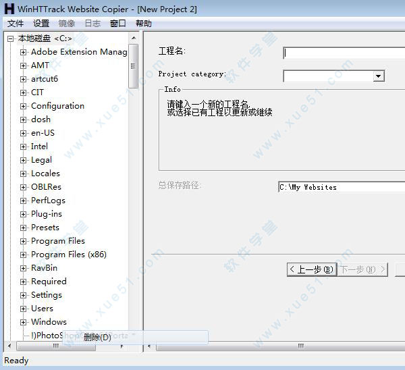Expand the Presets folder node

[x=23, y=228]
